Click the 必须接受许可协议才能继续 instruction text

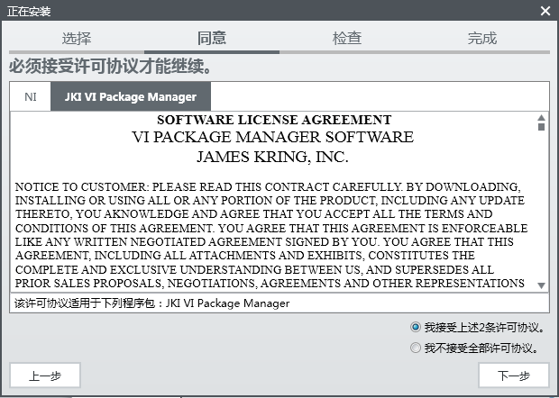pos(112,67)
